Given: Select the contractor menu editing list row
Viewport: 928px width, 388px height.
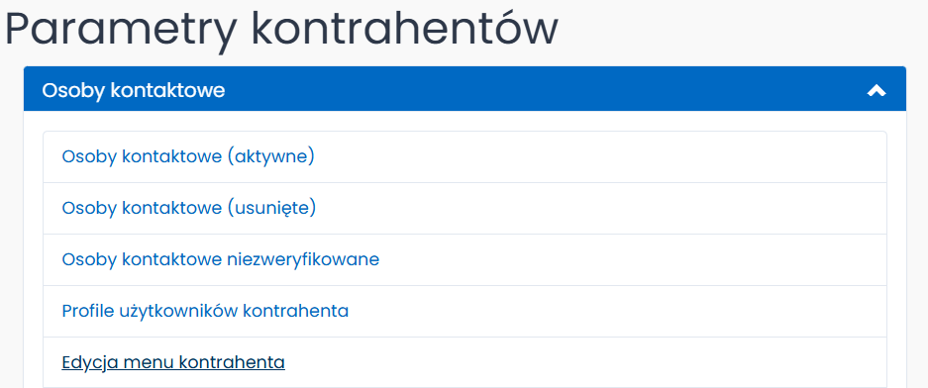Looking at the screenshot, I should (x=464, y=362).
